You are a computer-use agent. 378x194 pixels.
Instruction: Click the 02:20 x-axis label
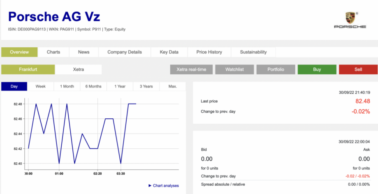point(97,173)
